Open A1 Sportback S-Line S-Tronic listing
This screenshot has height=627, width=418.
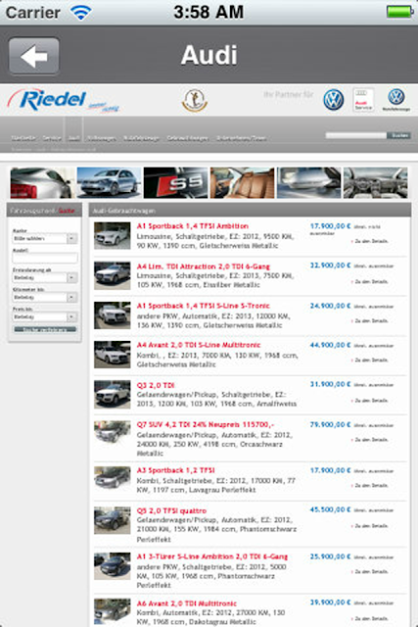point(203,306)
